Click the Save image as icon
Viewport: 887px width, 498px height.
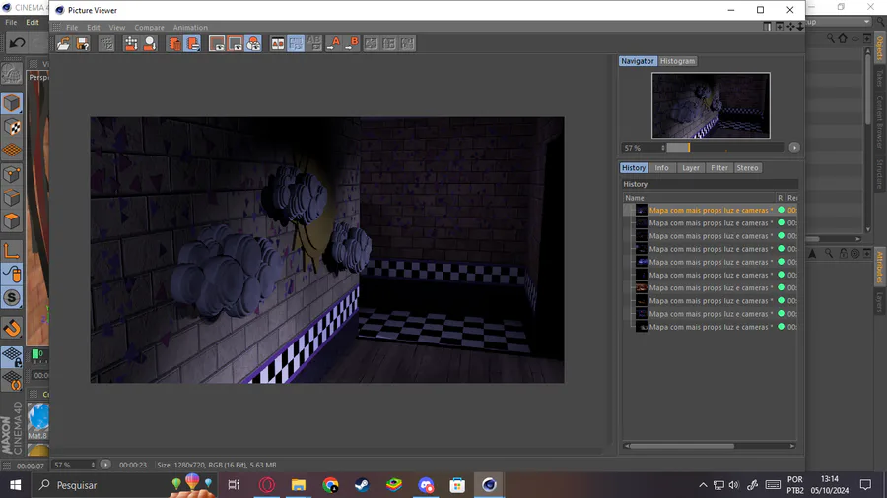click(x=83, y=44)
